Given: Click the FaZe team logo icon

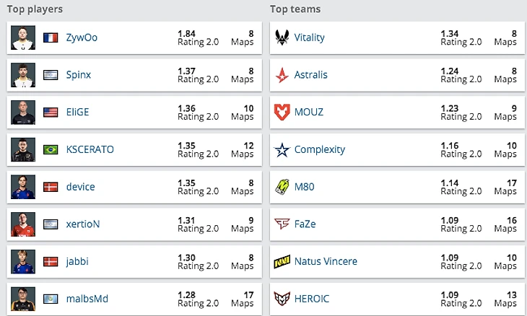Looking at the screenshot, I should 282,224.
